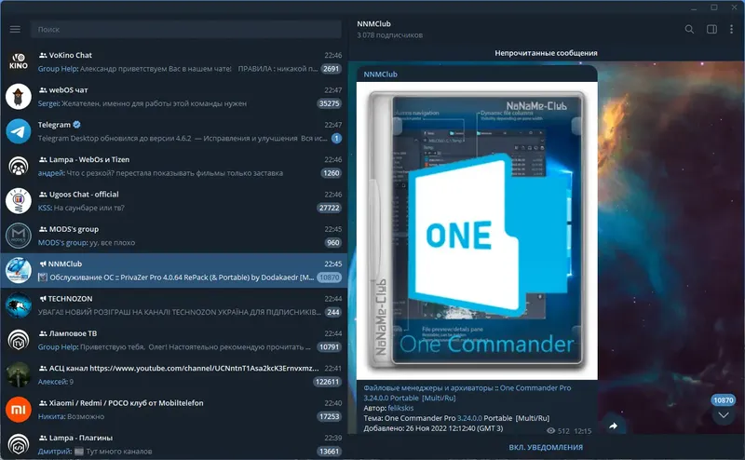The image size is (745, 460).
Task: Close the Telegram window
Action: (734, 7)
